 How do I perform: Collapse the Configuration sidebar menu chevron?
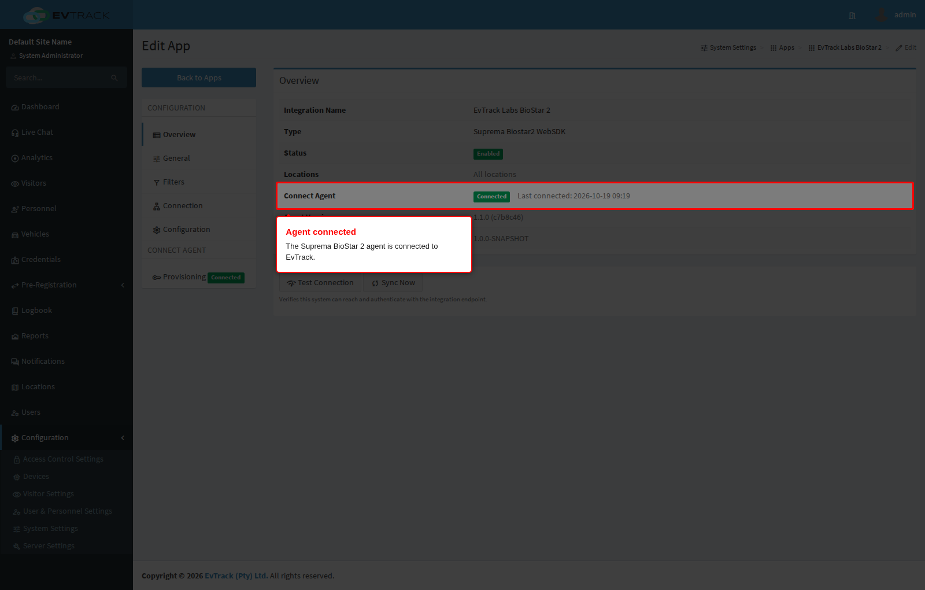pyautogui.click(x=123, y=438)
